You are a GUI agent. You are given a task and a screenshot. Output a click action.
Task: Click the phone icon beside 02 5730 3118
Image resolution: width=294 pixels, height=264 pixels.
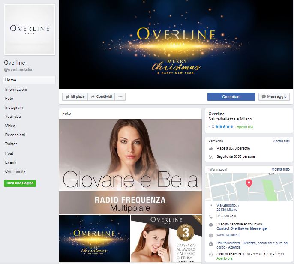pyautogui.click(x=211, y=216)
